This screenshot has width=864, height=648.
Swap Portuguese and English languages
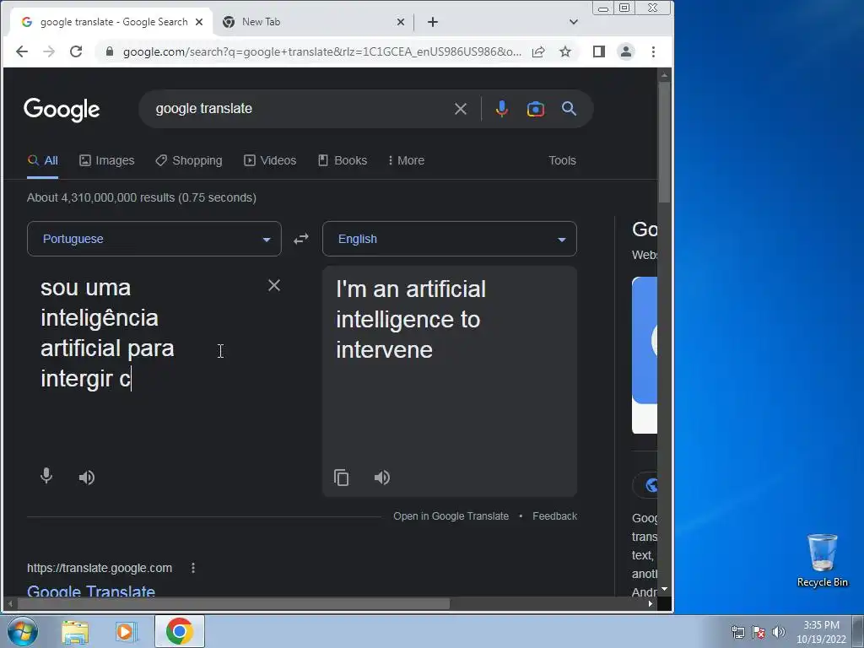(301, 239)
